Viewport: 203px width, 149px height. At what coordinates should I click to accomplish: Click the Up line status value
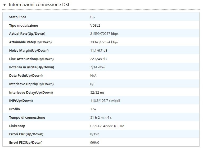(92, 17)
